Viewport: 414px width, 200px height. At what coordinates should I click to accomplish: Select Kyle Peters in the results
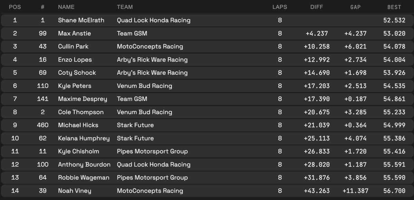coord(75,86)
